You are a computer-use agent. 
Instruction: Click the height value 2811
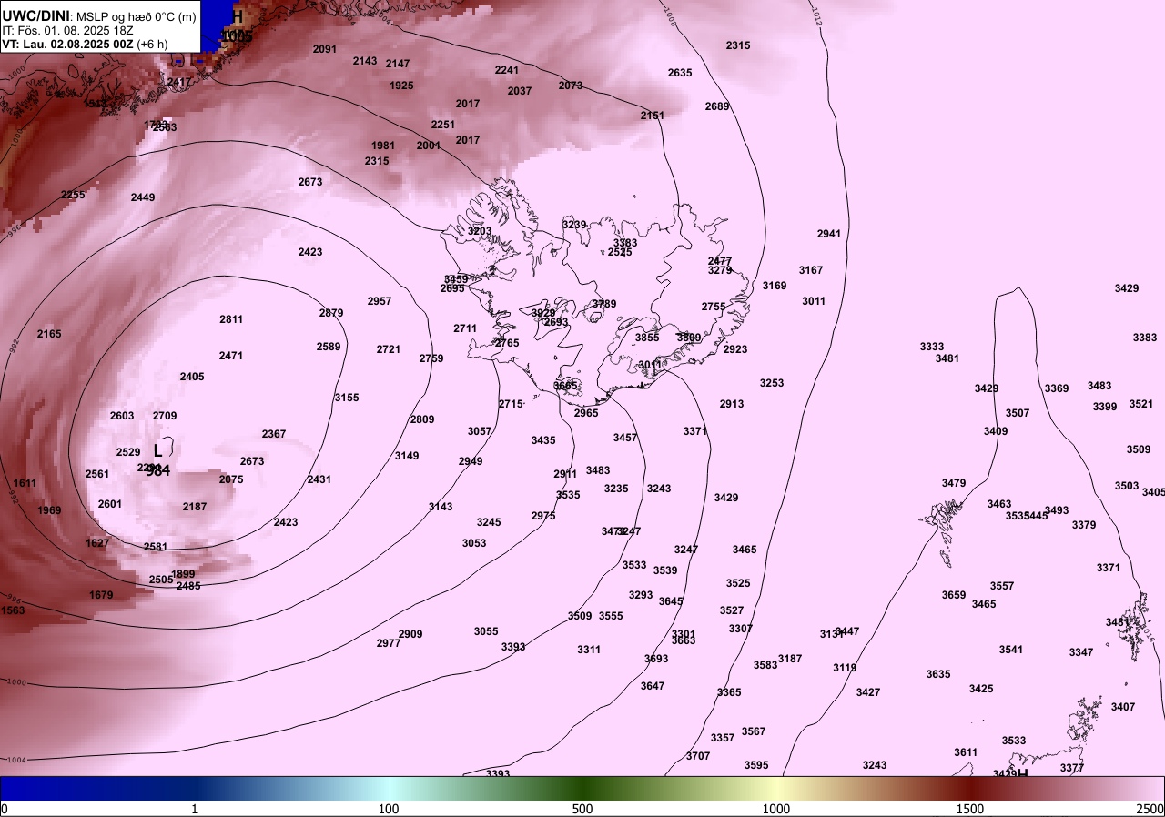231,319
